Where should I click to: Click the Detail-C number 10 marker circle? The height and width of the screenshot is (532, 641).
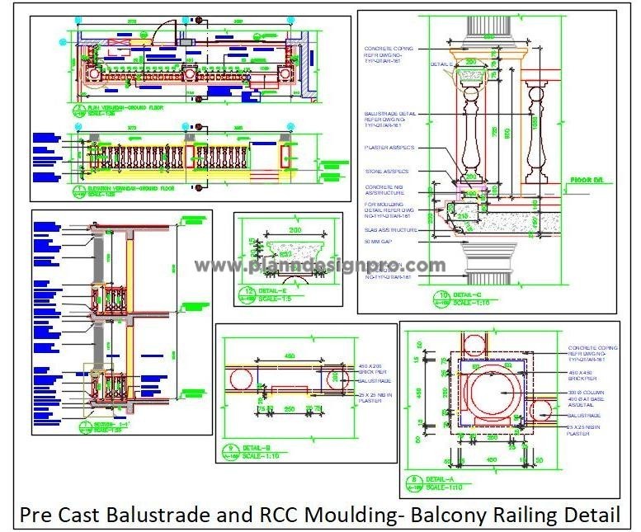[x=444, y=296]
